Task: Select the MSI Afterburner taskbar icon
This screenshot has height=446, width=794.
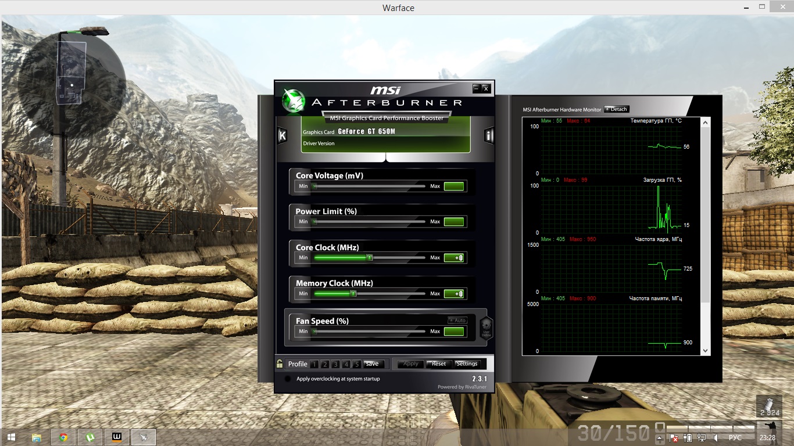Action: (x=144, y=437)
